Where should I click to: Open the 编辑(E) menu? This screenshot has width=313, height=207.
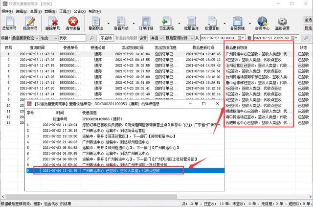coord(22,11)
